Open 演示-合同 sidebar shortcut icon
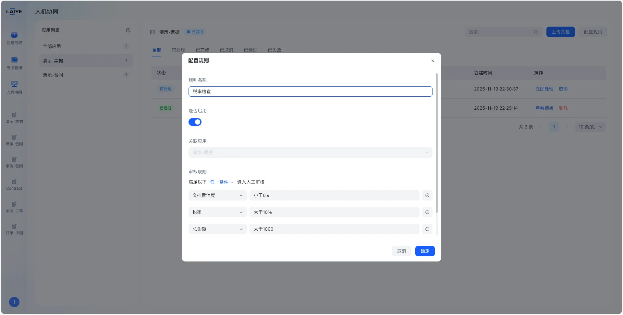 (x=14, y=137)
